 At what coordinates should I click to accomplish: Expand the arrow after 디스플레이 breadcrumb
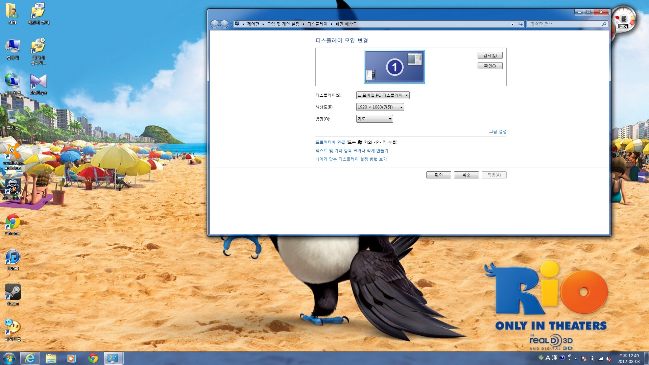[331, 24]
